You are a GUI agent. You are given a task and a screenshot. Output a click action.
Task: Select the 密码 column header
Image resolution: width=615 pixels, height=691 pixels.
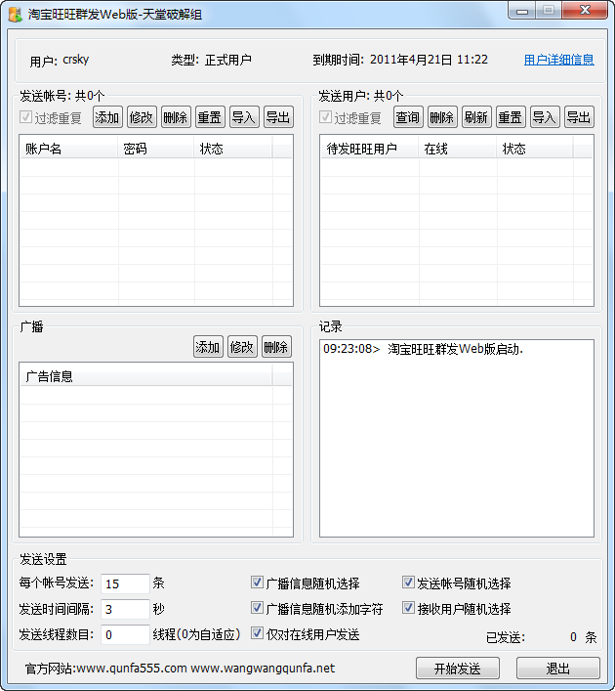coord(156,149)
